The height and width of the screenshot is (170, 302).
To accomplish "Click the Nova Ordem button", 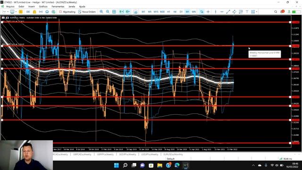I will click(x=87, y=12).
